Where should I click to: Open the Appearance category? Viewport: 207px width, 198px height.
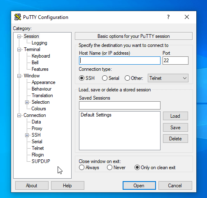[44, 82]
